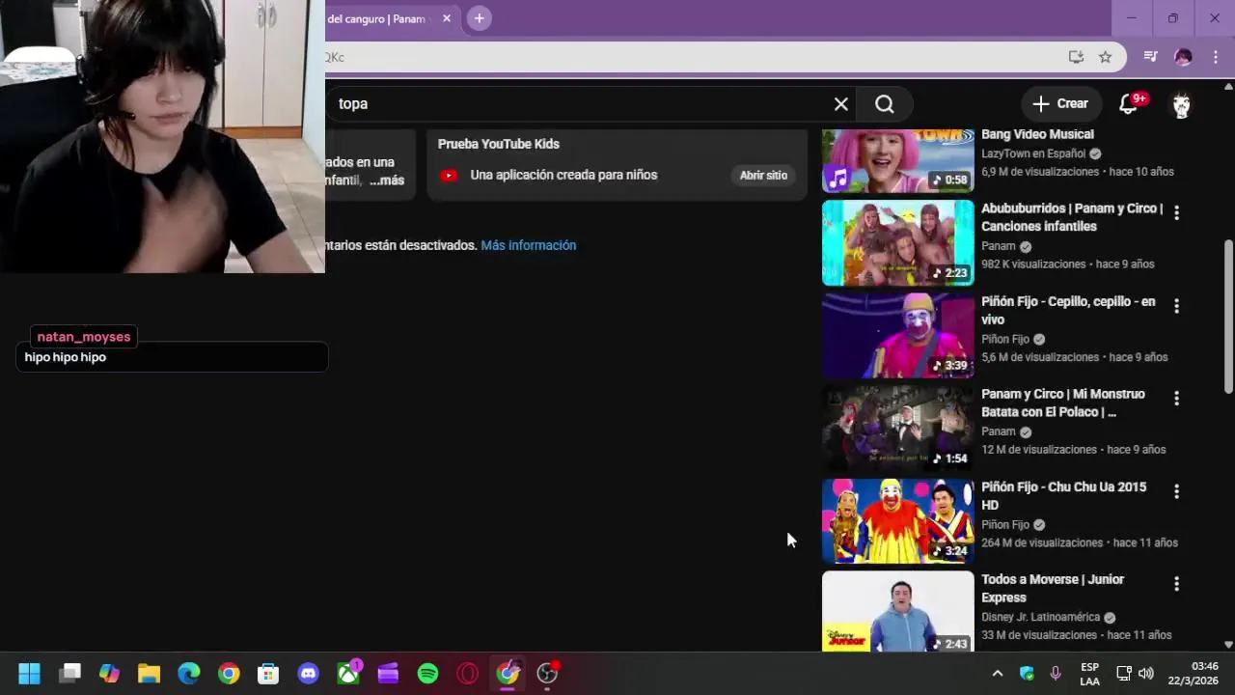This screenshot has width=1235, height=695.
Task: Expand the description with '...más'
Action: tap(387, 181)
